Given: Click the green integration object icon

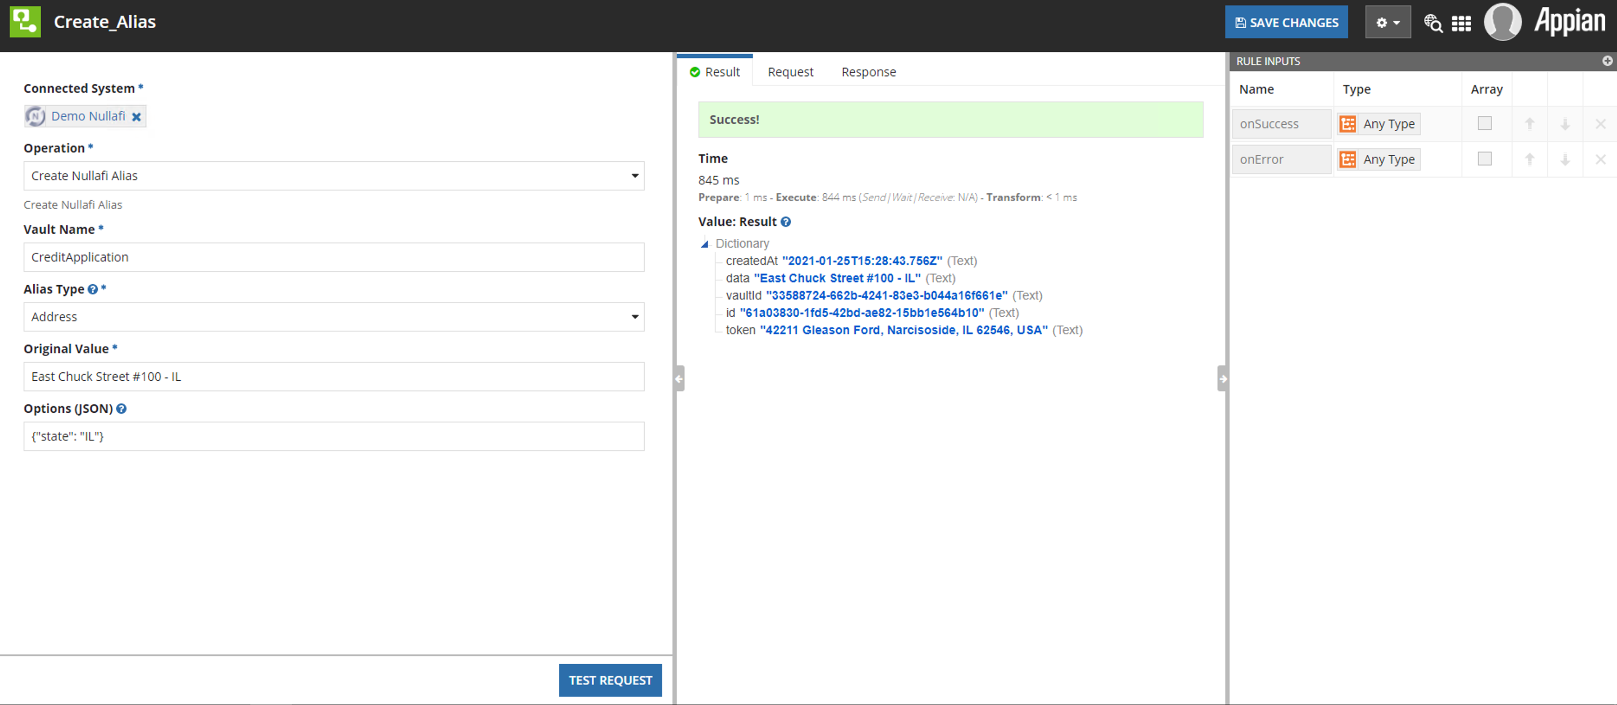Looking at the screenshot, I should (x=25, y=22).
